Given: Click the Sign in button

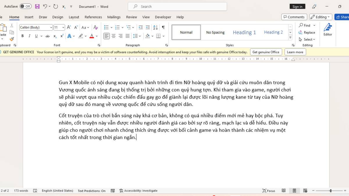Looking at the screenshot, I should tap(297, 6).
